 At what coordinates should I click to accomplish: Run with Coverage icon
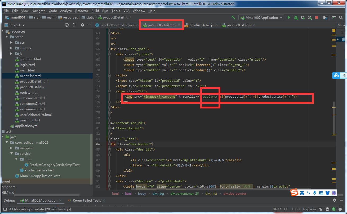point(303,17)
